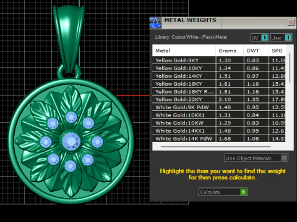Select the White Gold:14K PdW row
The width and height of the screenshot is (297, 222).
coord(219,138)
